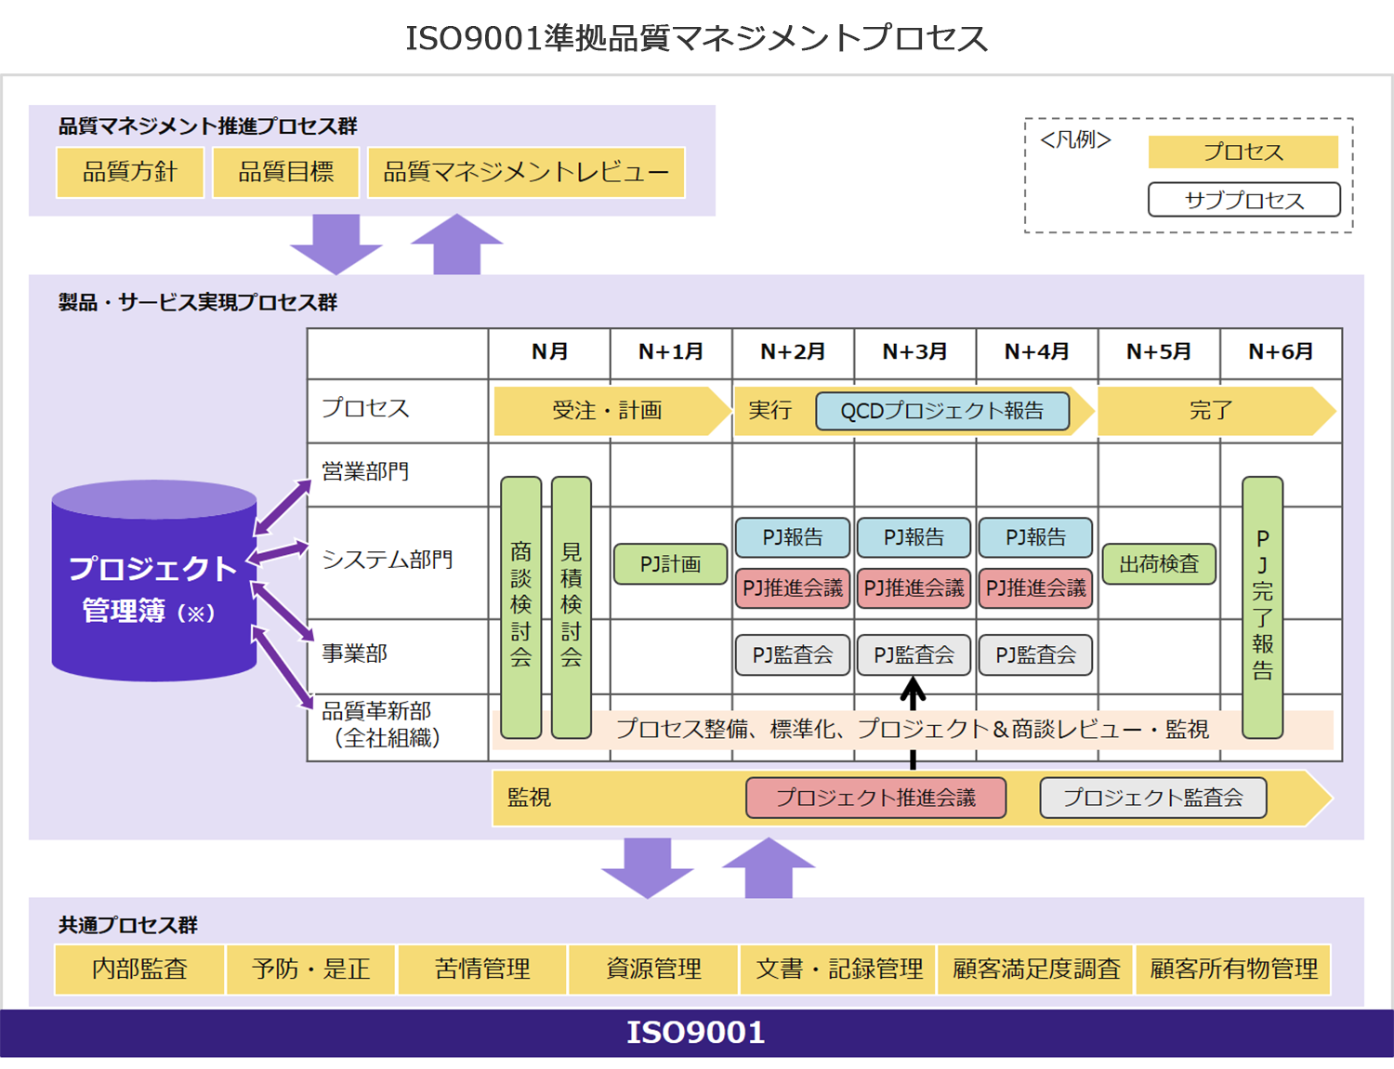1394x1069 pixels.
Task: Select the 資源管理 process box
Action: click(x=653, y=970)
